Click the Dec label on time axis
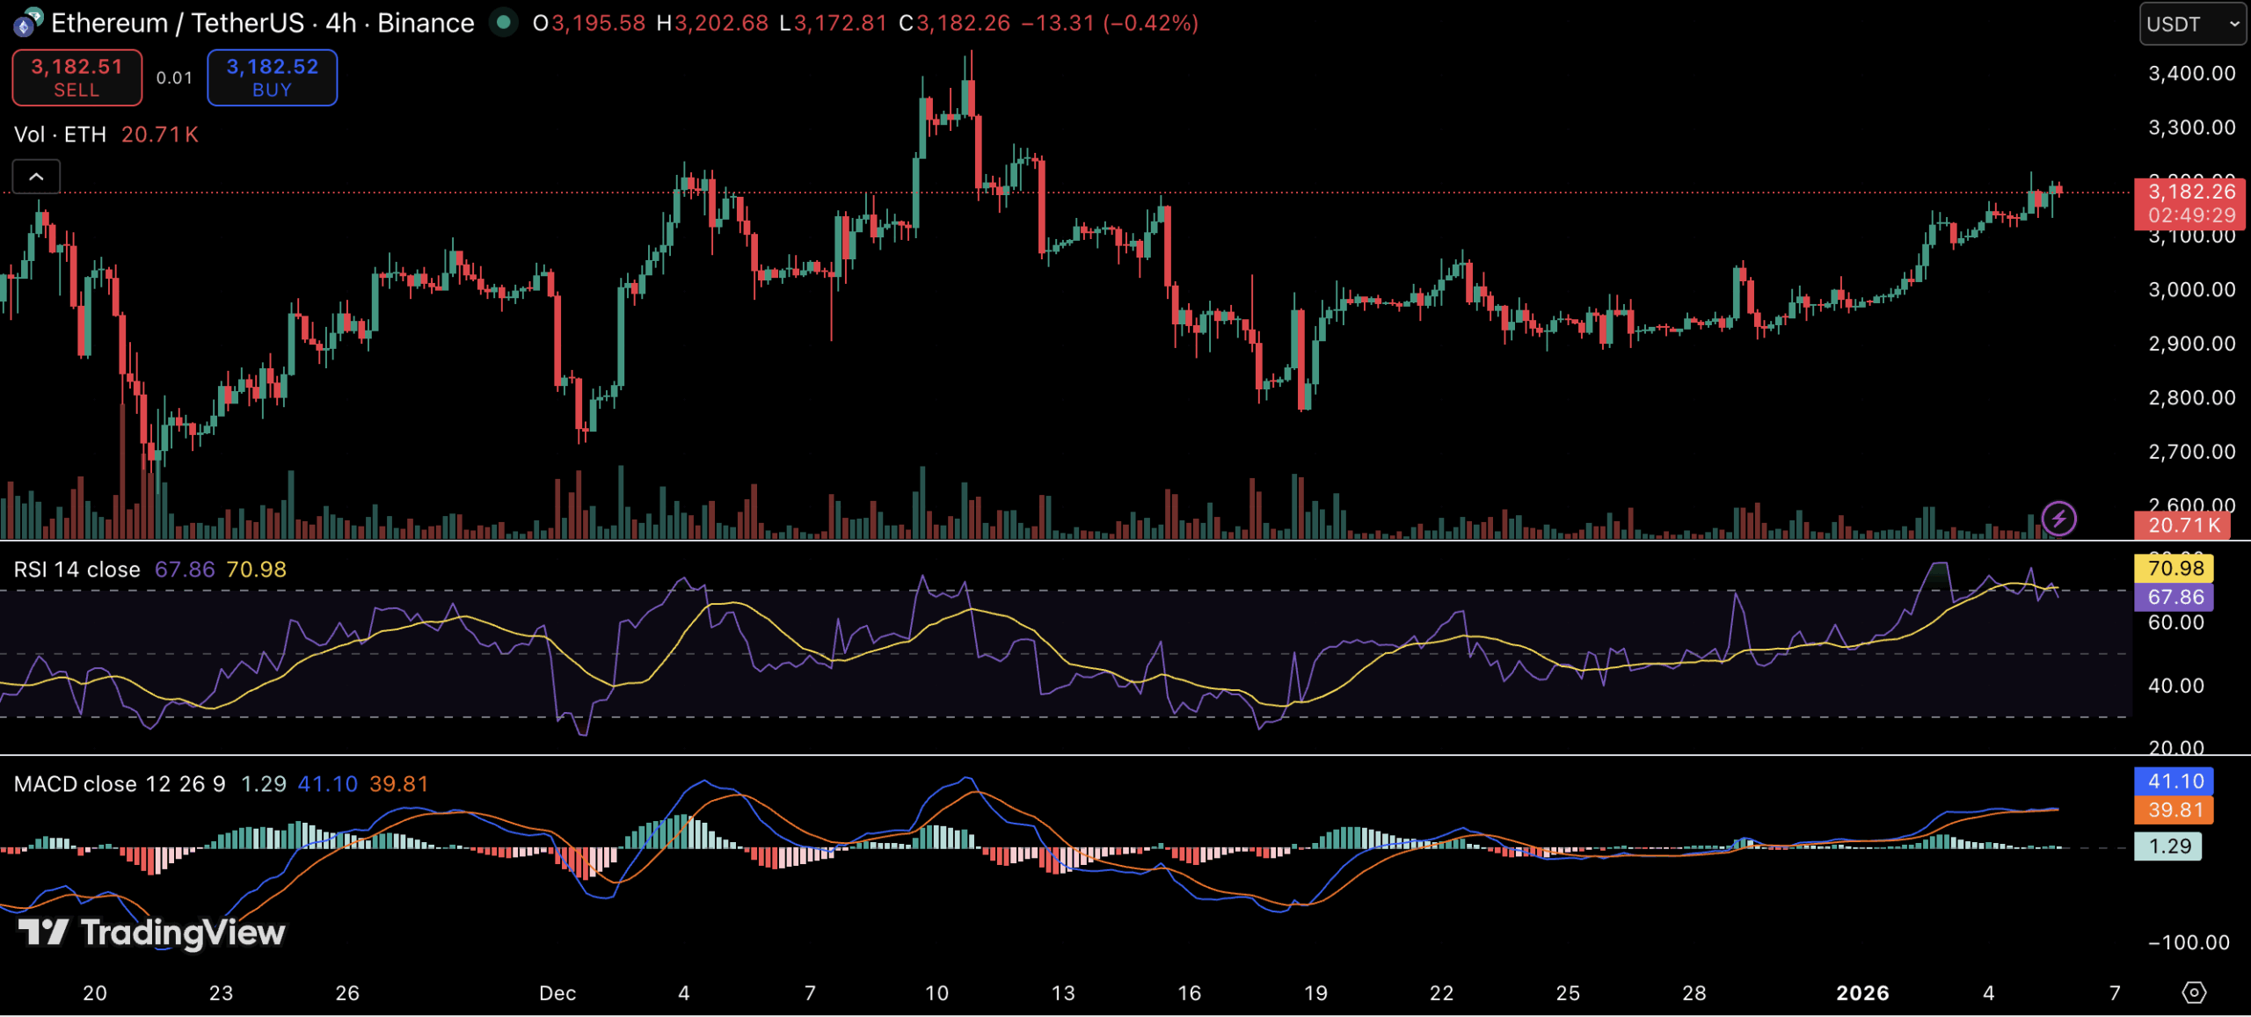 (x=557, y=992)
